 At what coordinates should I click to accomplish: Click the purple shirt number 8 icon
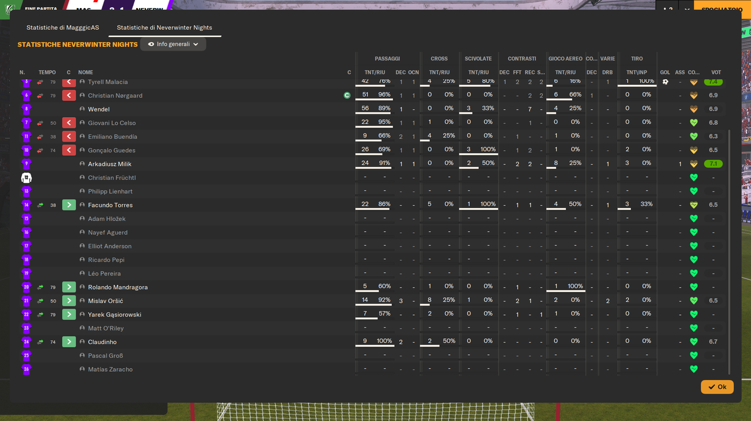(26, 109)
